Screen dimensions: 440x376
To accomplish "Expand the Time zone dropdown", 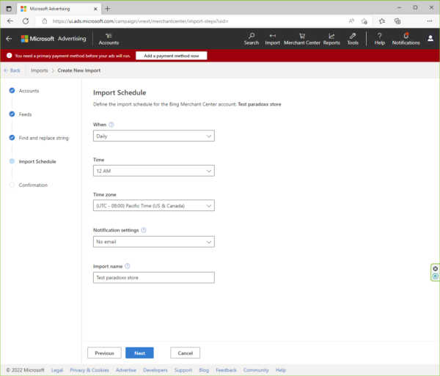I will click(x=154, y=206).
